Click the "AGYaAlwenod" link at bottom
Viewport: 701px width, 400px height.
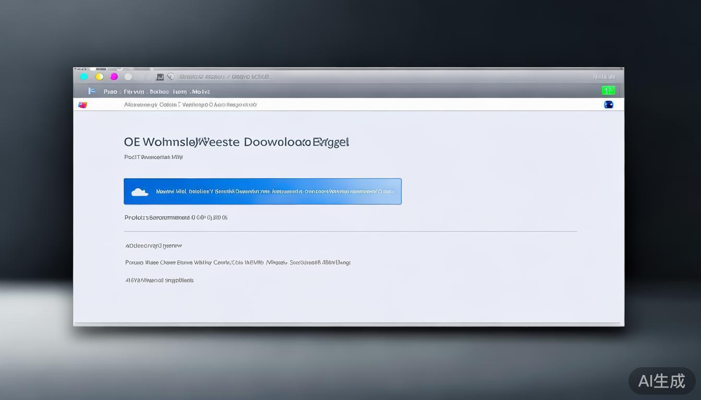tap(159, 280)
